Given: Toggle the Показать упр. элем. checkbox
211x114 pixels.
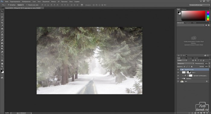Looking at the screenshot, I should [x=27, y=5].
